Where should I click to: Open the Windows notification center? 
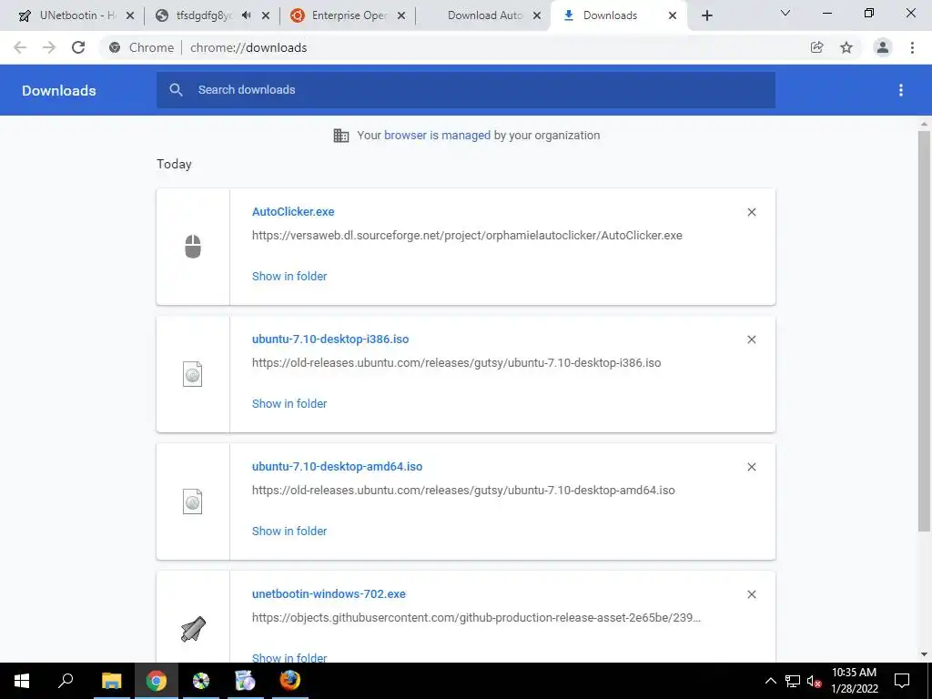(x=902, y=681)
